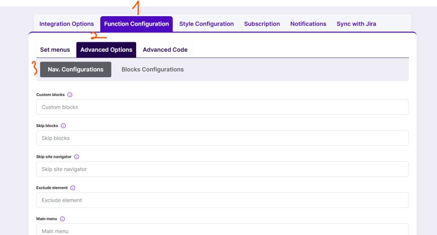Select the Advanced Options sub-tab
437x235 pixels.
pyautogui.click(x=106, y=50)
